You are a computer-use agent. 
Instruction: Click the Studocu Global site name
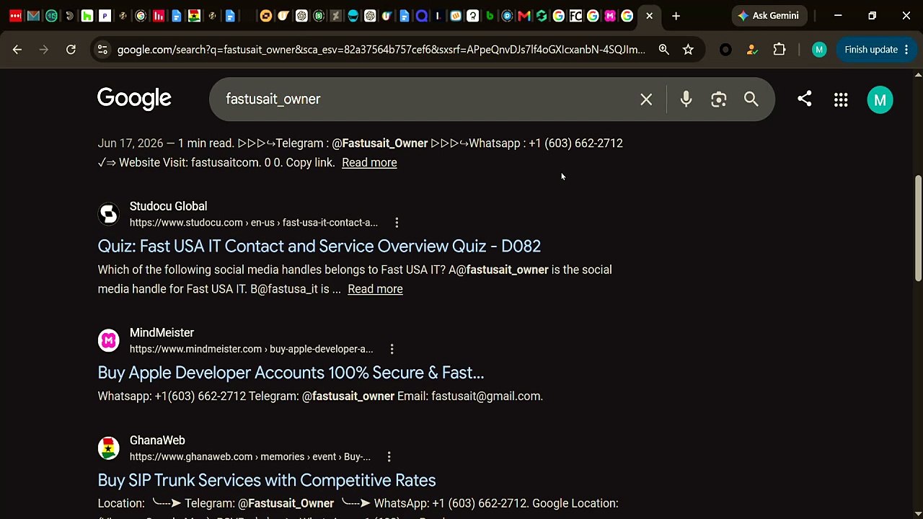[x=168, y=207]
